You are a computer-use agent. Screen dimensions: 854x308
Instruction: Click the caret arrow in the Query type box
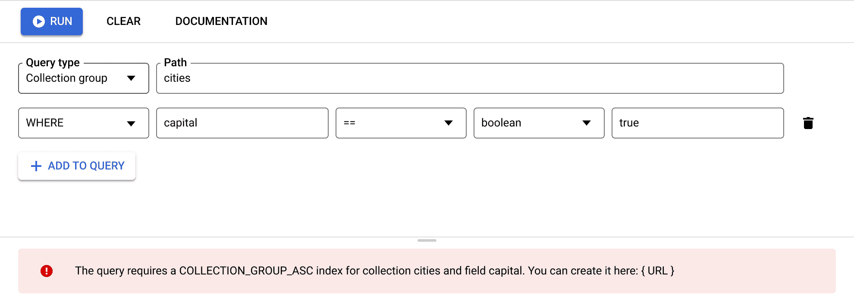click(x=131, y=78)
